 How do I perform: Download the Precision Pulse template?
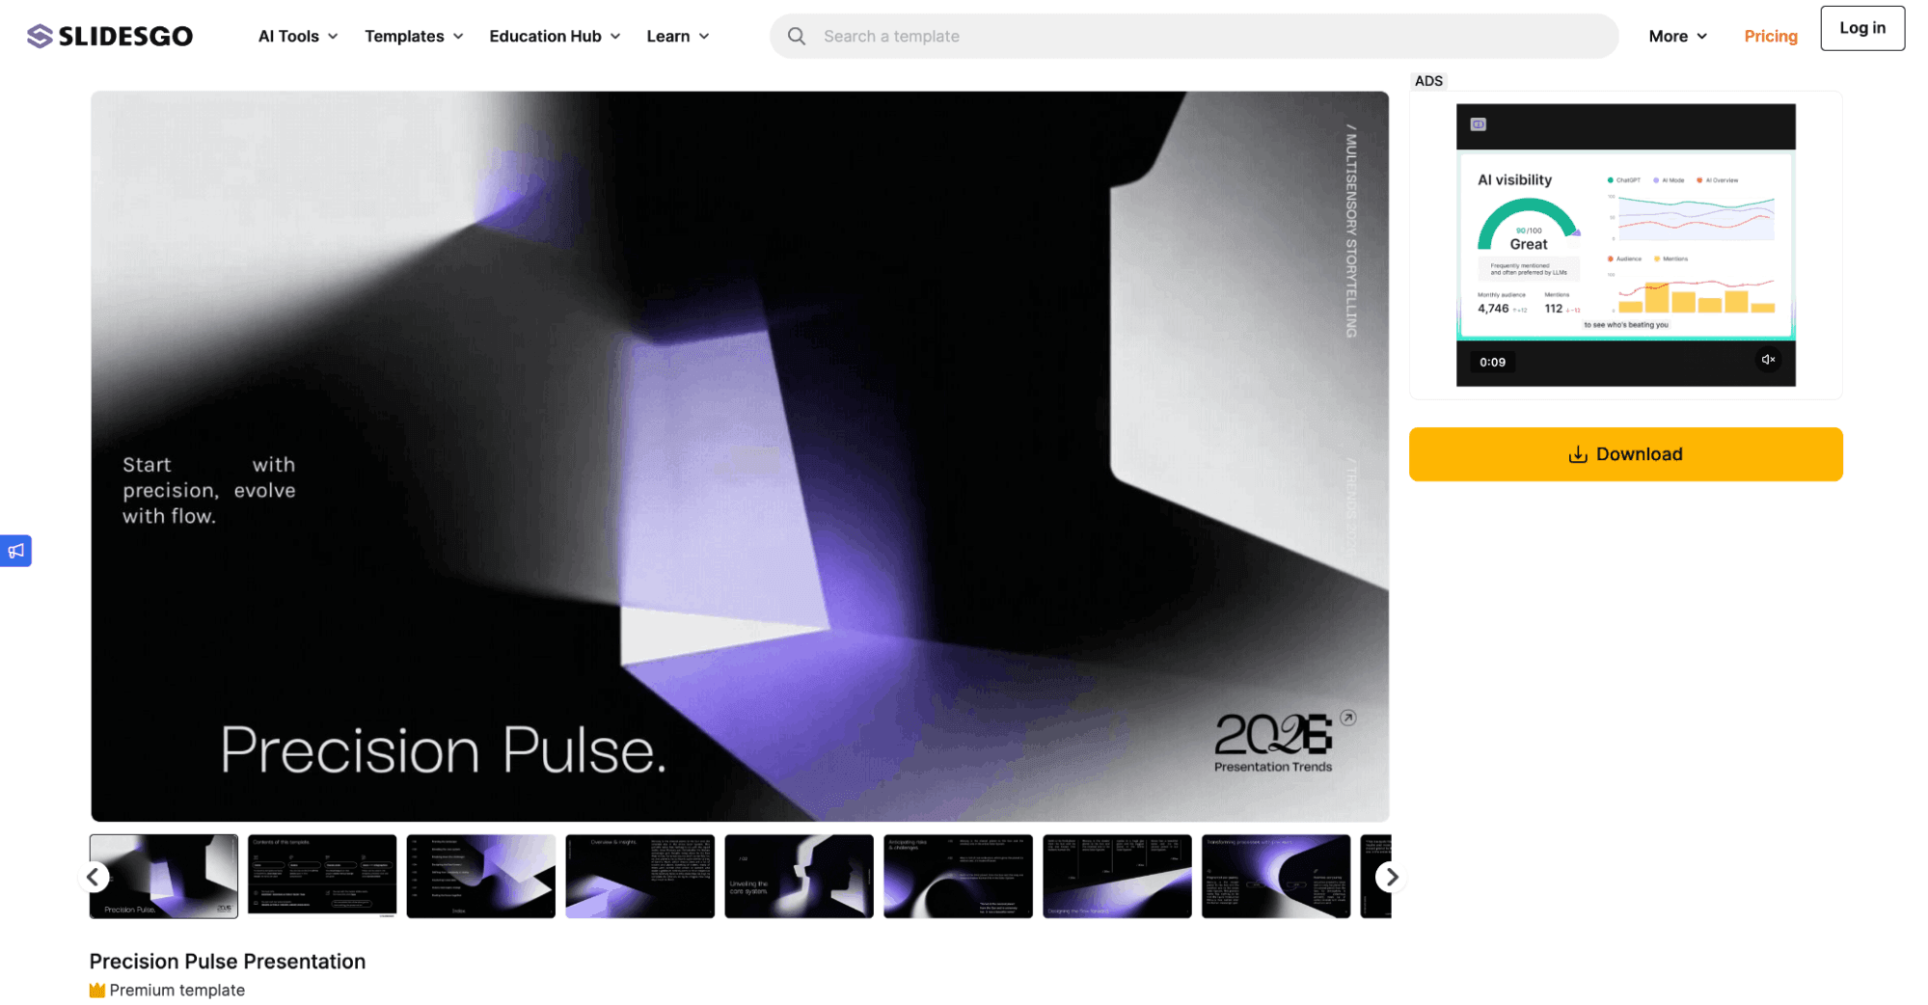tap(1625, 454)
